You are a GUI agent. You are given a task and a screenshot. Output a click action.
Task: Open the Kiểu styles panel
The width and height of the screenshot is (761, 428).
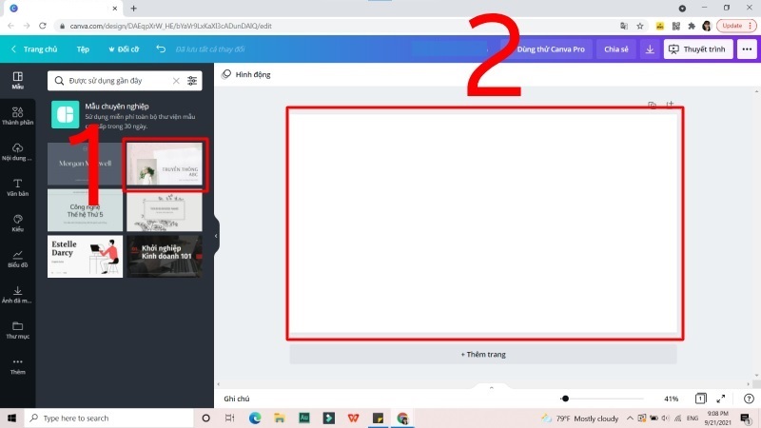pos(17,223)
